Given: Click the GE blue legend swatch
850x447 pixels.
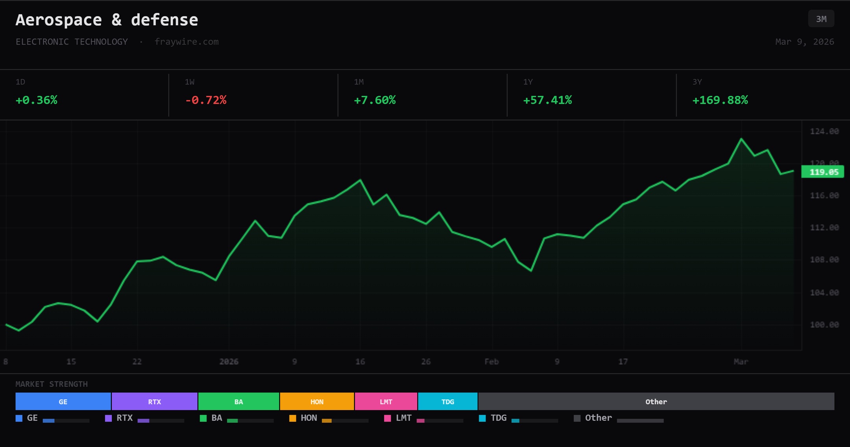Looking at the screenshot, I should tap(19, 418).
